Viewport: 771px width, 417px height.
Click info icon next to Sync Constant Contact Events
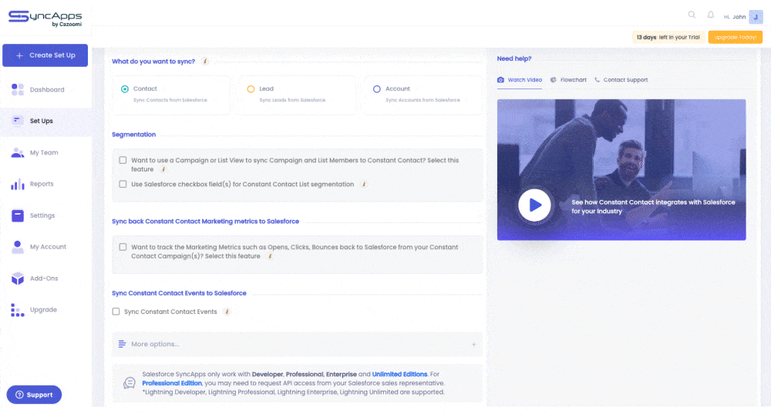click(x=227, y=312)
